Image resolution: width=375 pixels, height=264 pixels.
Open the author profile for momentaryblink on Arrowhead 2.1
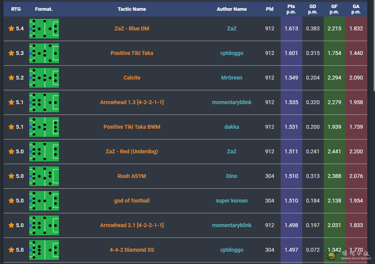pos(231,225)
